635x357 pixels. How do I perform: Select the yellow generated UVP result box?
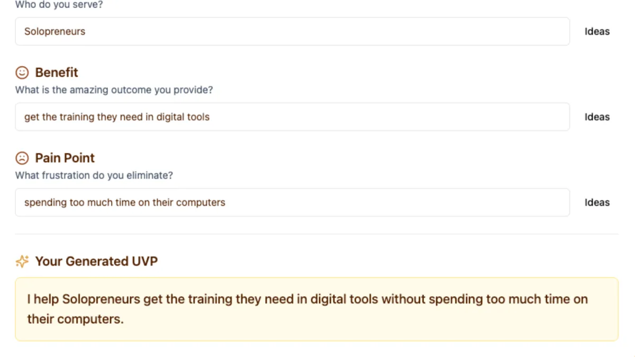[x=316, y=309]
